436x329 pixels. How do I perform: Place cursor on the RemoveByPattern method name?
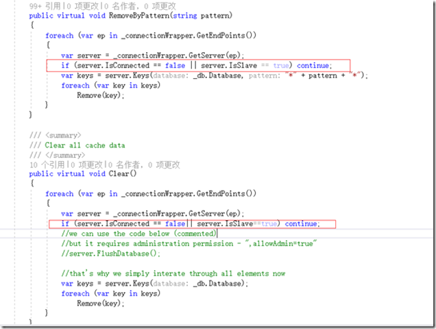point(138,16)
